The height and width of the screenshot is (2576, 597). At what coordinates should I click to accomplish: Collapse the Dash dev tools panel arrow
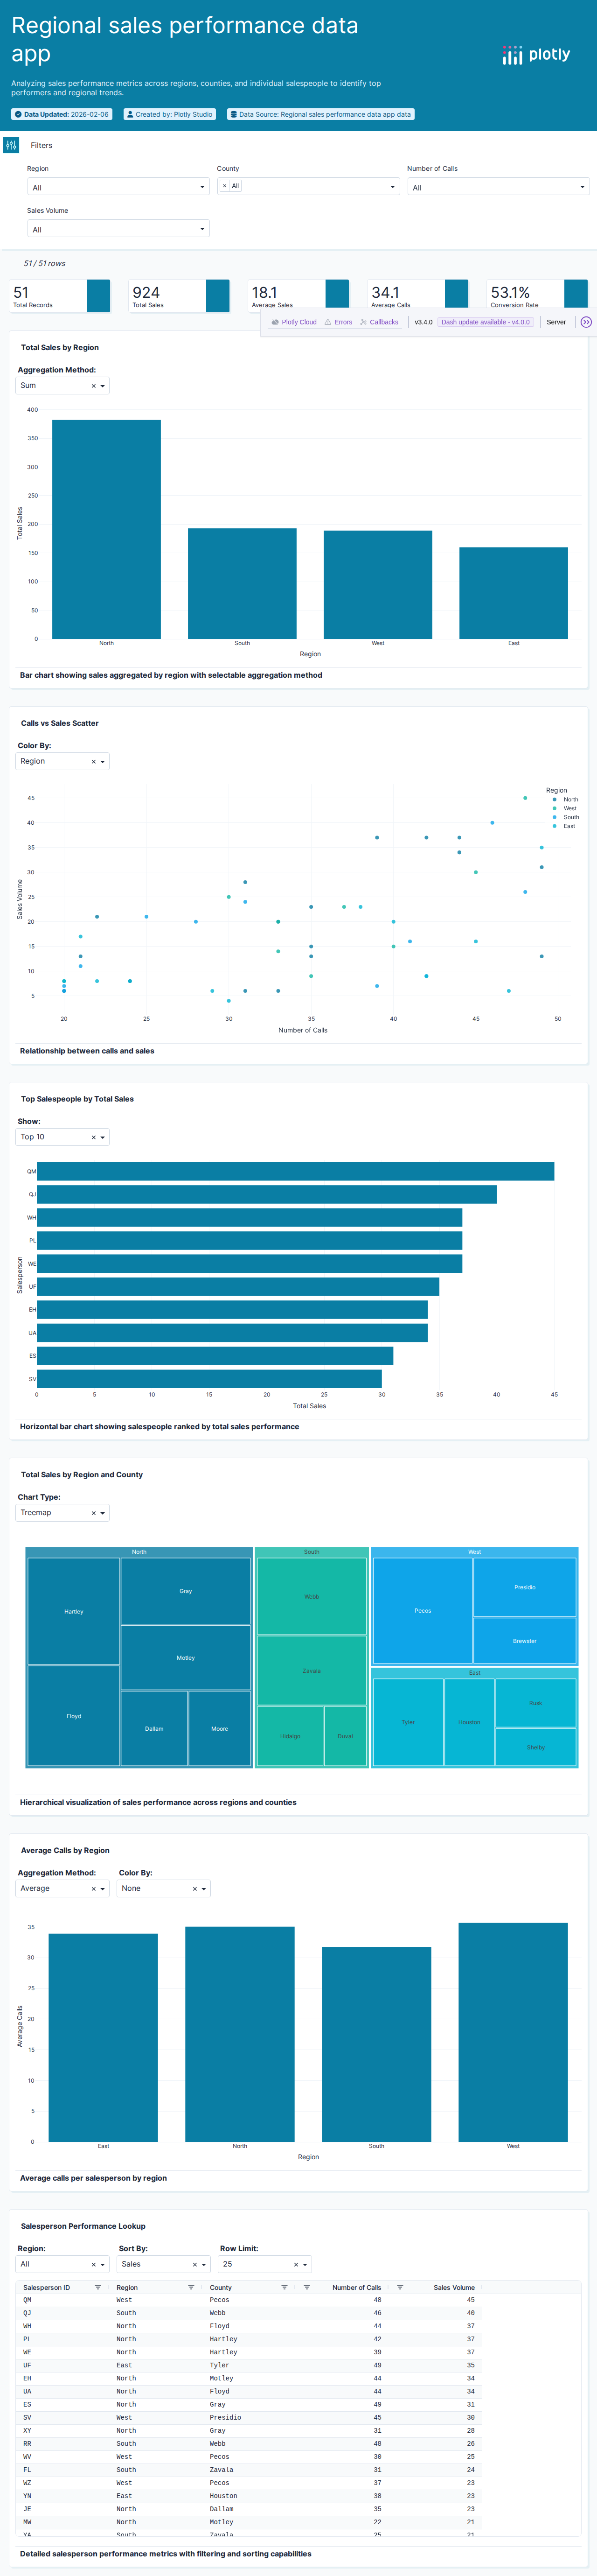[x=586, y=322]
